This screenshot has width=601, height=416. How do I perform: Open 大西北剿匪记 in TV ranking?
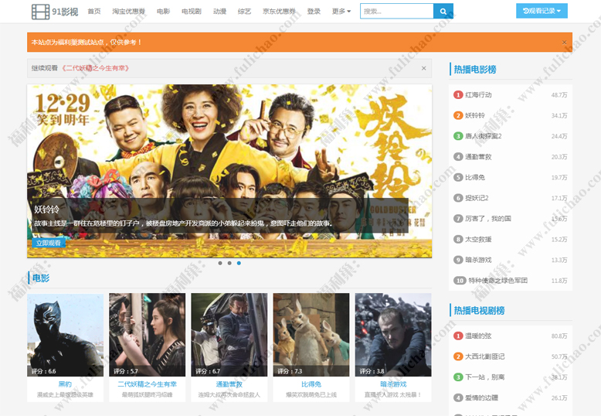tap(485, 356)
